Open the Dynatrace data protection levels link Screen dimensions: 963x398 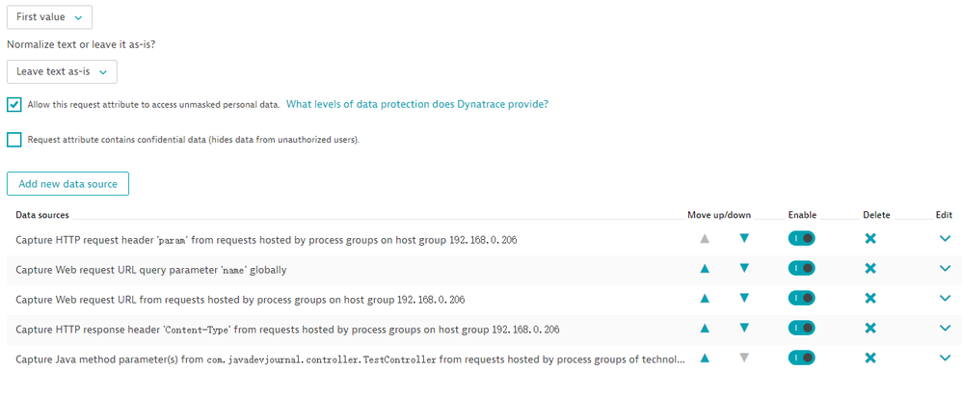[417, 104]
